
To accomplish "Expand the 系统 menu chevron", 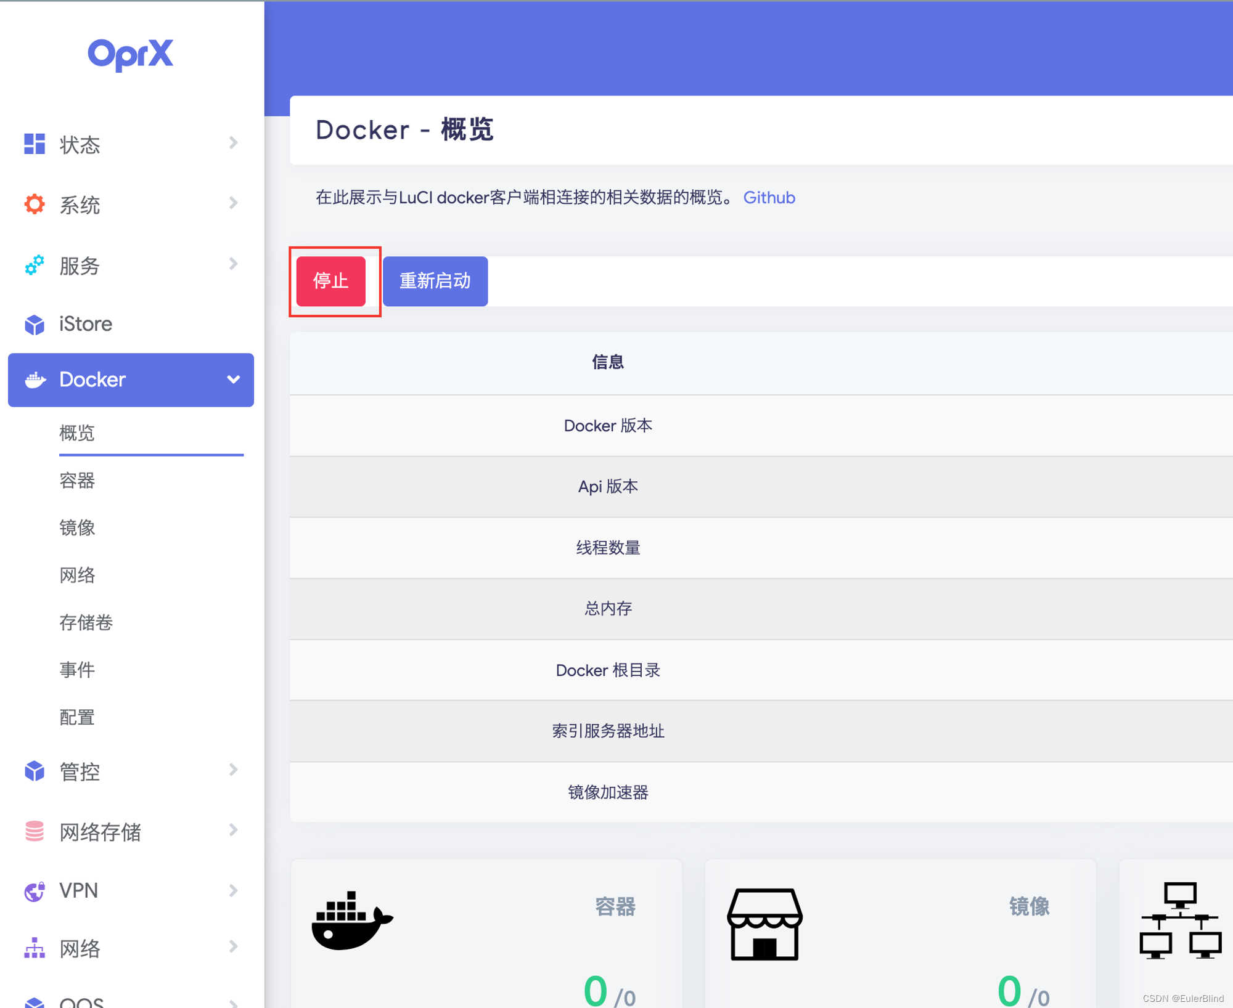I will click(233, 203).
